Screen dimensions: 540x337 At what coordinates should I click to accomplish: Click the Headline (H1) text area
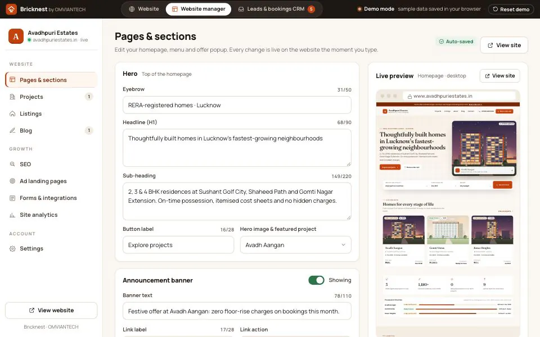click(x=237, y=148)
